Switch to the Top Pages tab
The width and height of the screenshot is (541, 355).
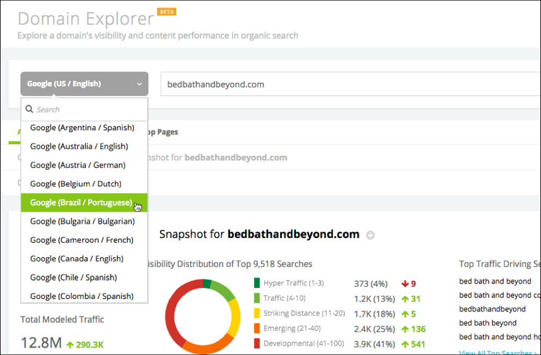tap(163, 132)
